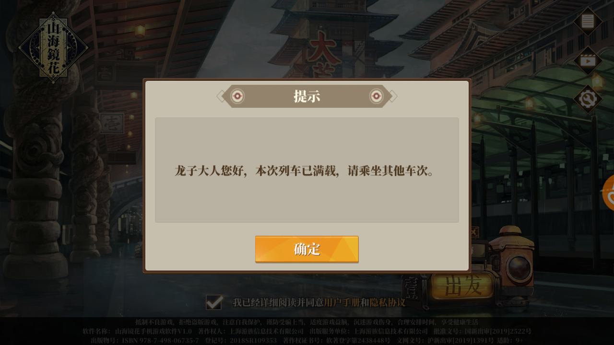Viewport: 614px width, 345px height.
Task: Click the left round emblem beside 提示
Action: coord(237,96)
